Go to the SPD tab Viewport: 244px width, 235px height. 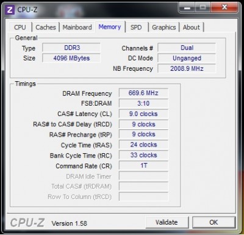tap(136, 27)
